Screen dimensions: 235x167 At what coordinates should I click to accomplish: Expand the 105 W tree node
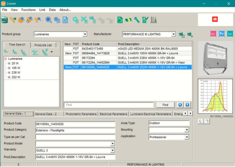9,68
